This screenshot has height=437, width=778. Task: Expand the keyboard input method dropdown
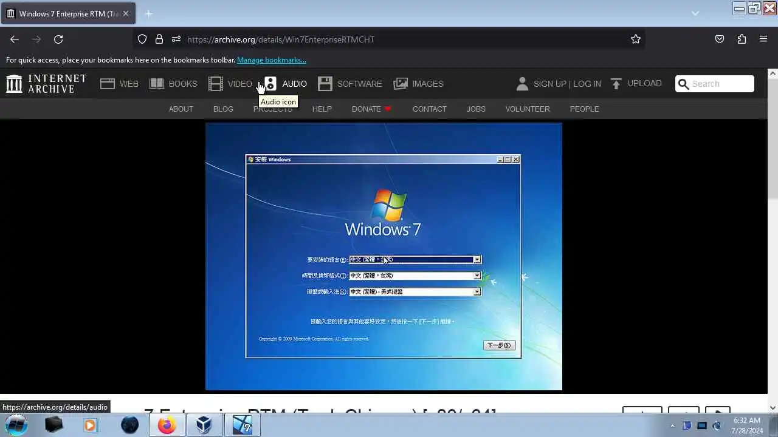pos(477,292)
